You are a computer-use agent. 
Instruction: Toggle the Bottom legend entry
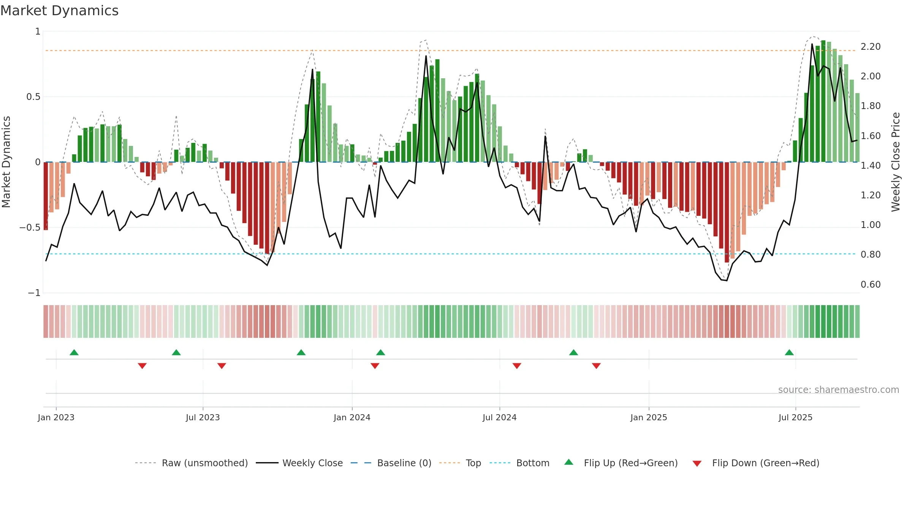519,463
